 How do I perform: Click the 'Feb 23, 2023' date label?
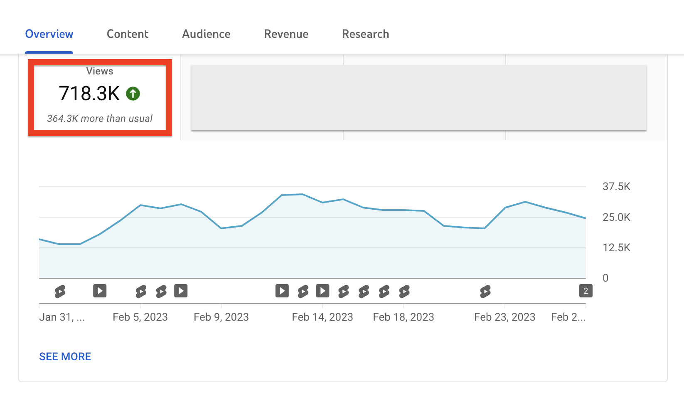(505, 317)
